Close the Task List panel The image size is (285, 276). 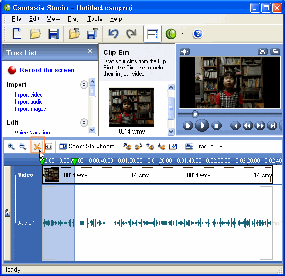pos(90,51)
